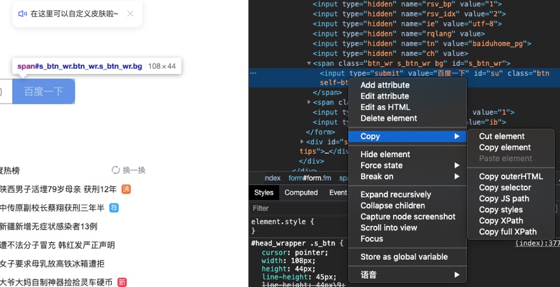Switch to the Computed tab
This screenshot has width=560, height=287.
pyautogui.click(x=301, y=193)
